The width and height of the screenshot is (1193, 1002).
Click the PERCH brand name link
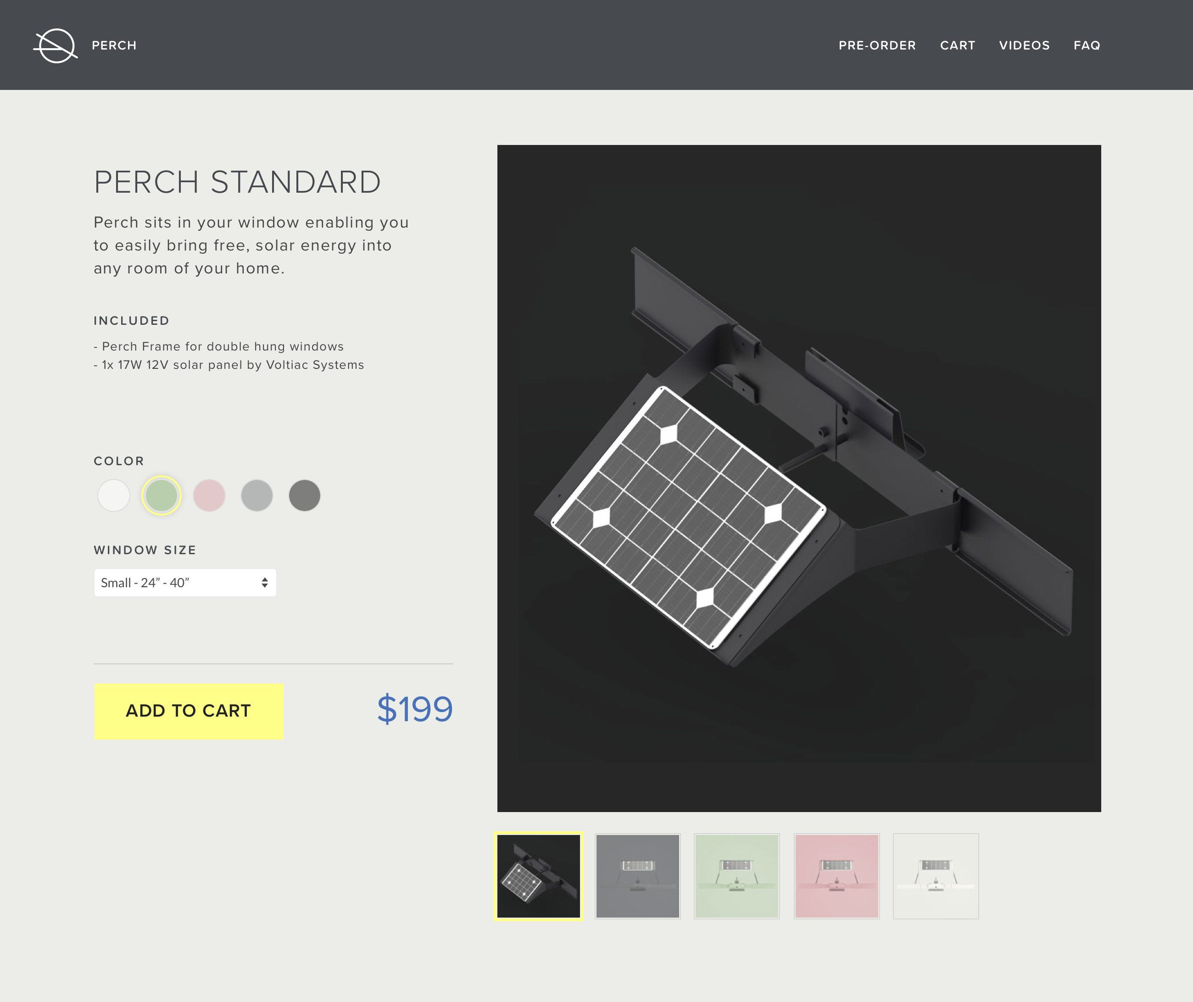click(x=114, y=45)
